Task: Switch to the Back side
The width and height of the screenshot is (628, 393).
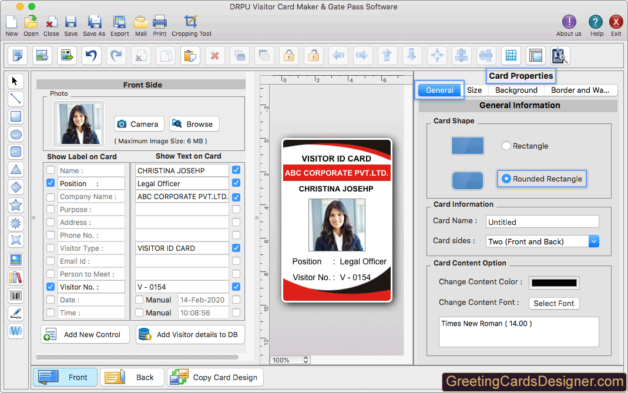Action: 132,377
